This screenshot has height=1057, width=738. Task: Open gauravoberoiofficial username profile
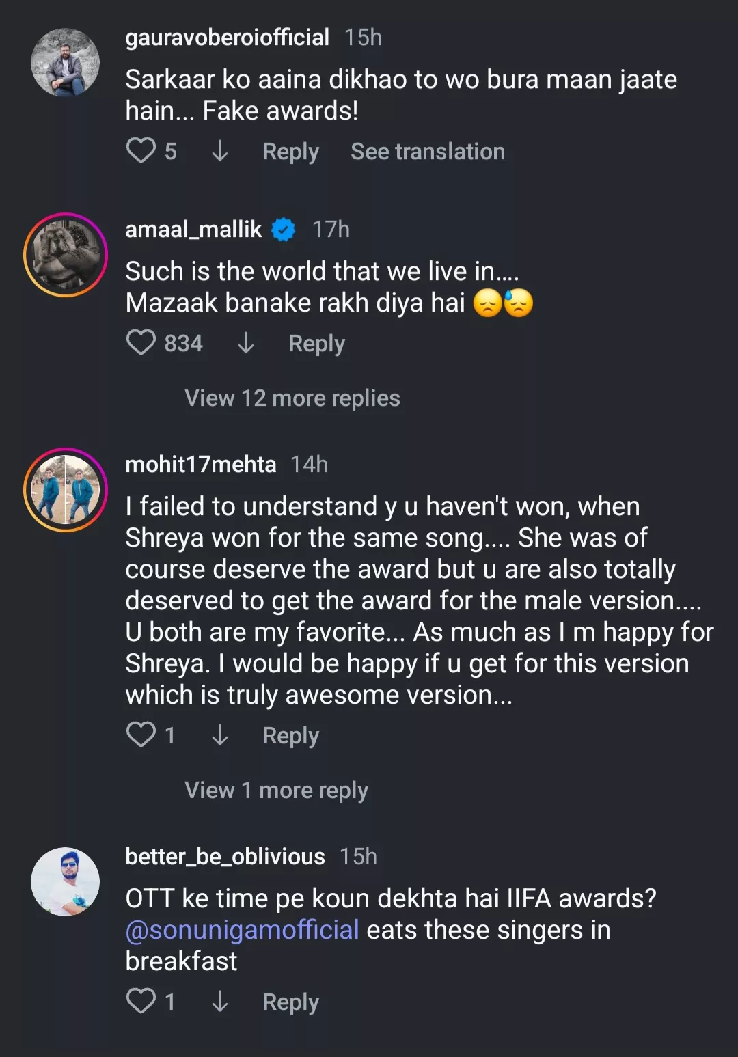tap(227, 38)
